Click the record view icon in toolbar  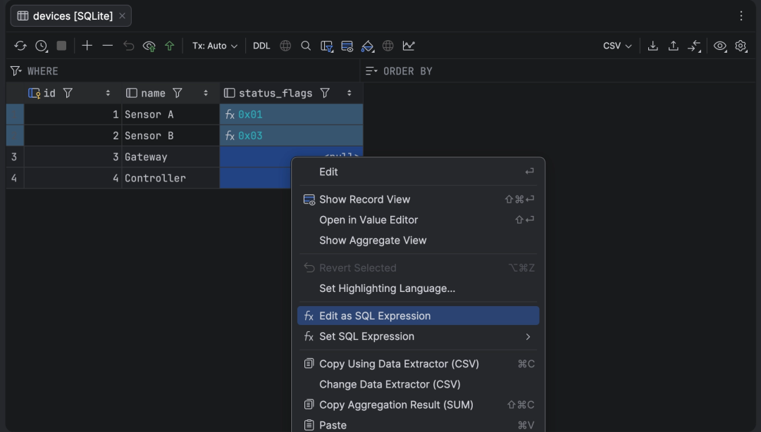pyautogui.click(x=347, y=46)
